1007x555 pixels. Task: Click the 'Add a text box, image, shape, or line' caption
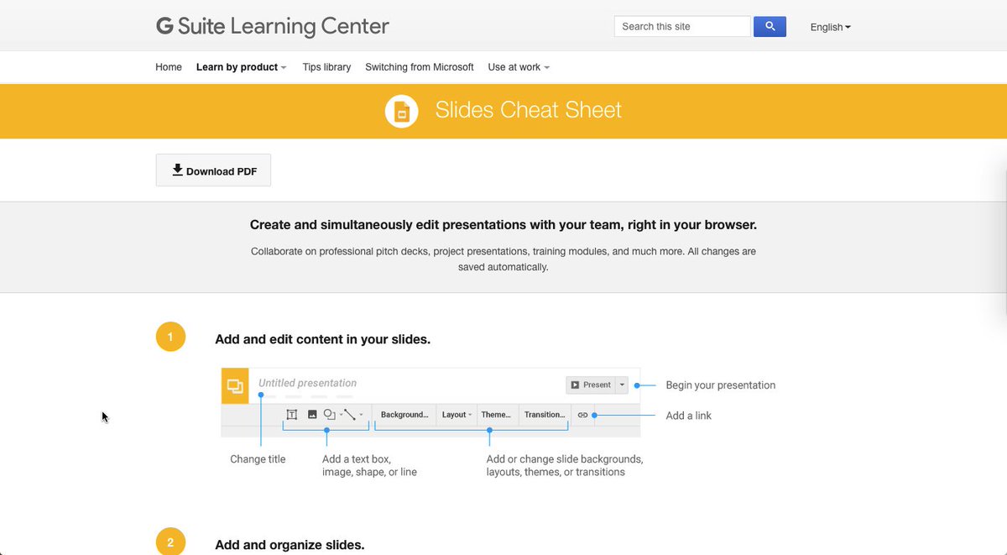[x=369, y=465]
